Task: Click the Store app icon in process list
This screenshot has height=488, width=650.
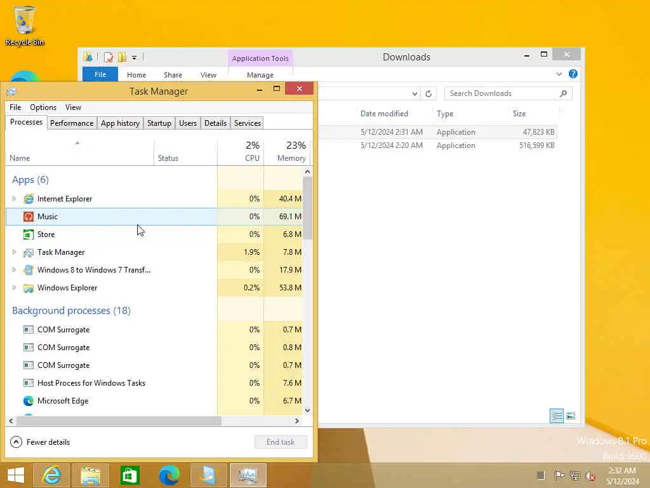Action: click(x=28, y=234)
